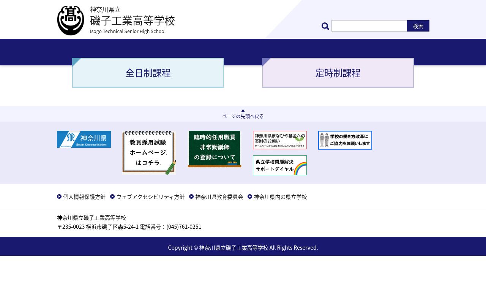Open the 神奈川県まなびや基金への寄附 banner
The width and height of the screenshot is (486, 304).
pos(280,140)
